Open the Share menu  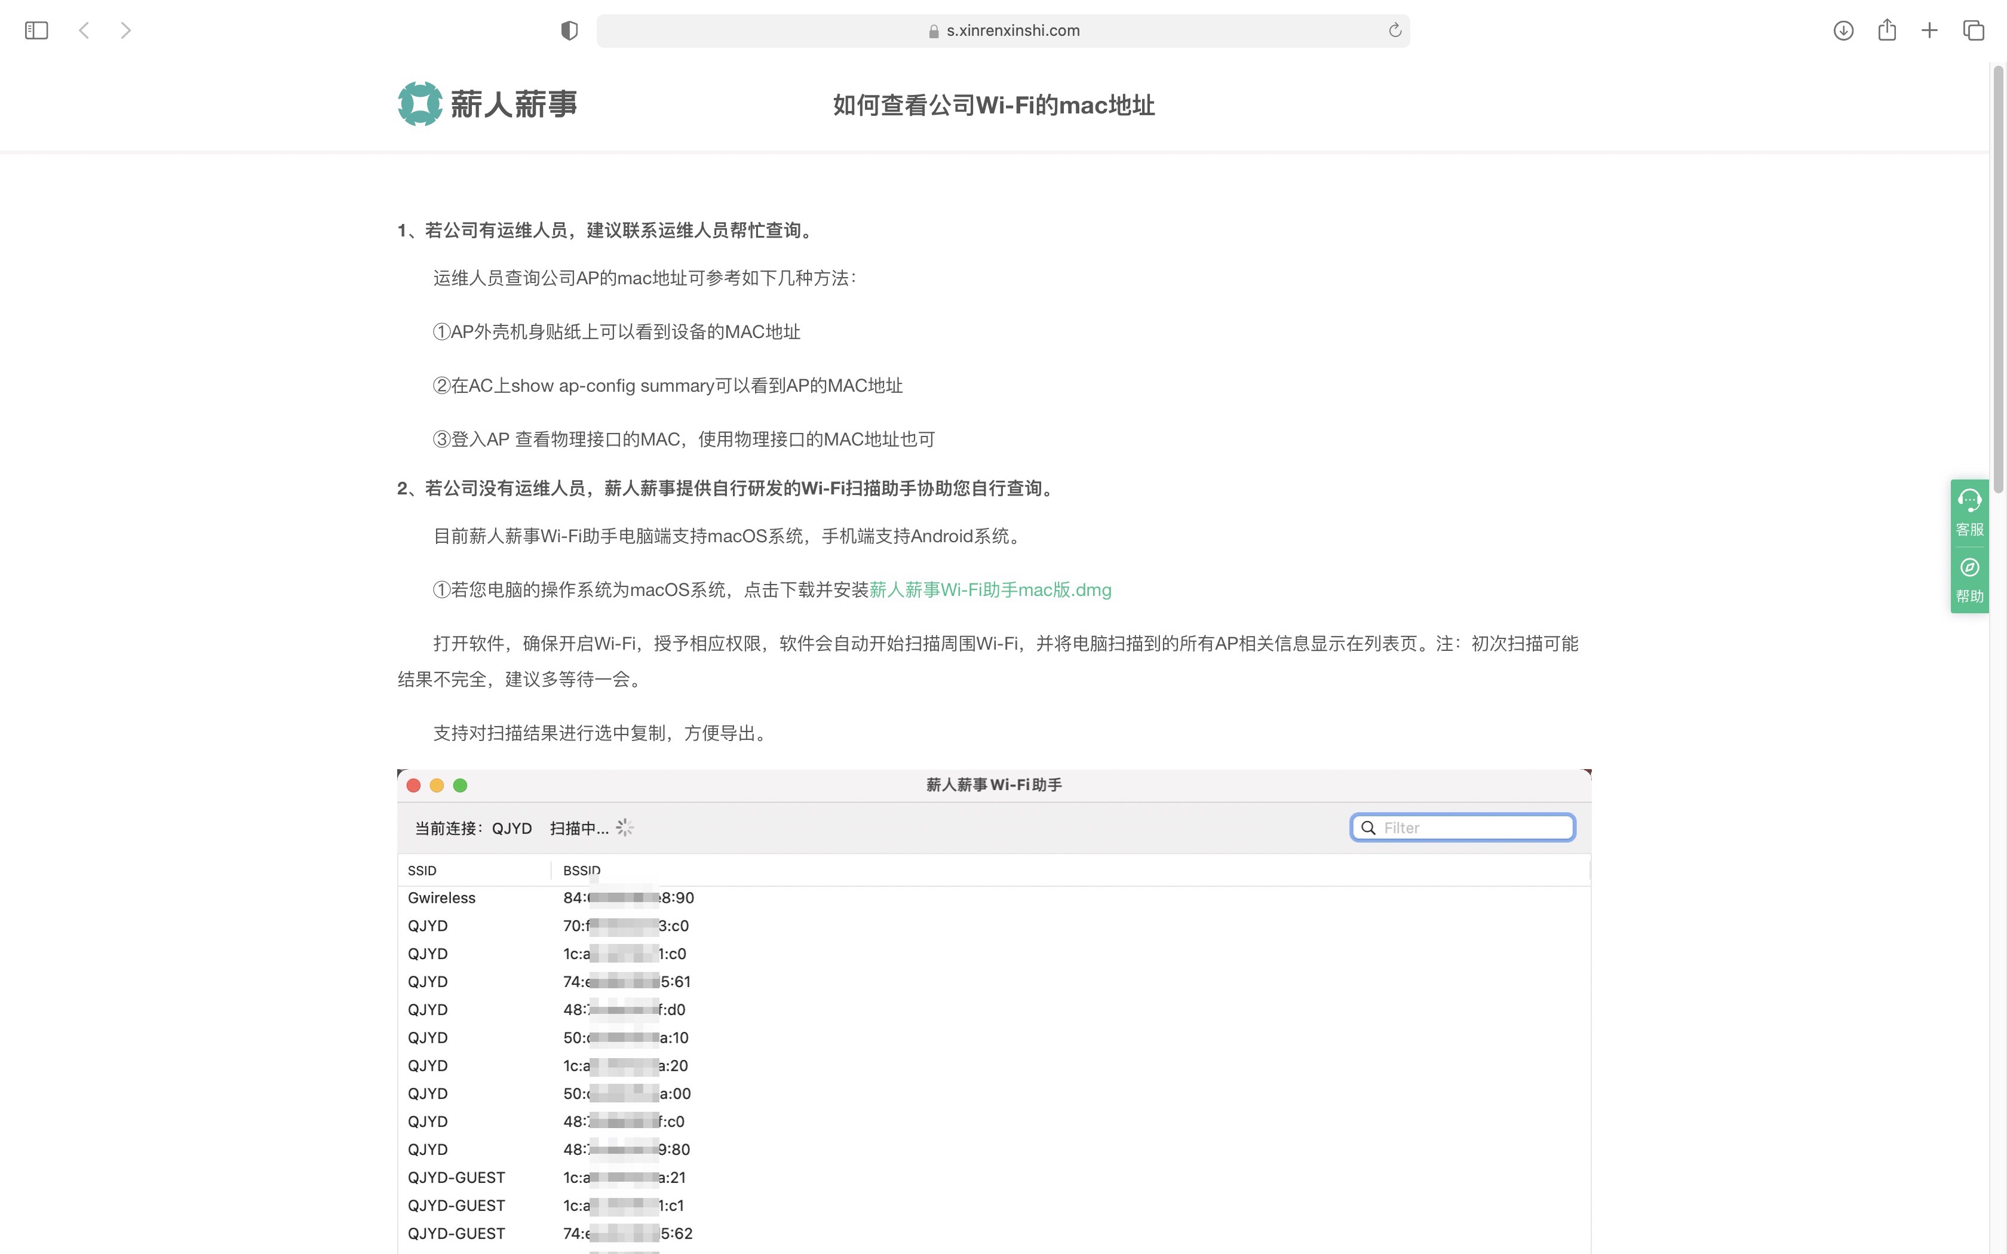(x=1887, y=30)
